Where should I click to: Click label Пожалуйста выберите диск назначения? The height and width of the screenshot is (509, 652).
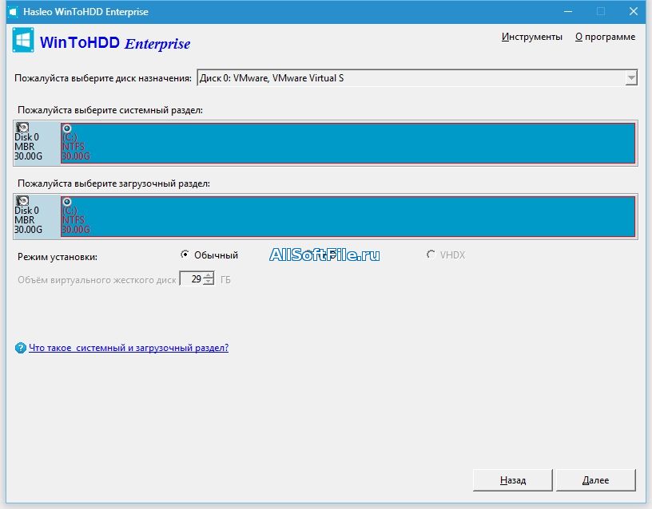coord(103,78)
